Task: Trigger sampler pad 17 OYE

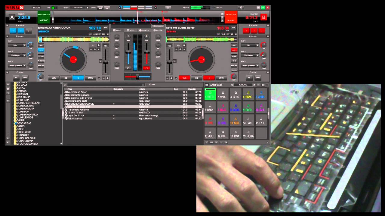Action: 223,133
